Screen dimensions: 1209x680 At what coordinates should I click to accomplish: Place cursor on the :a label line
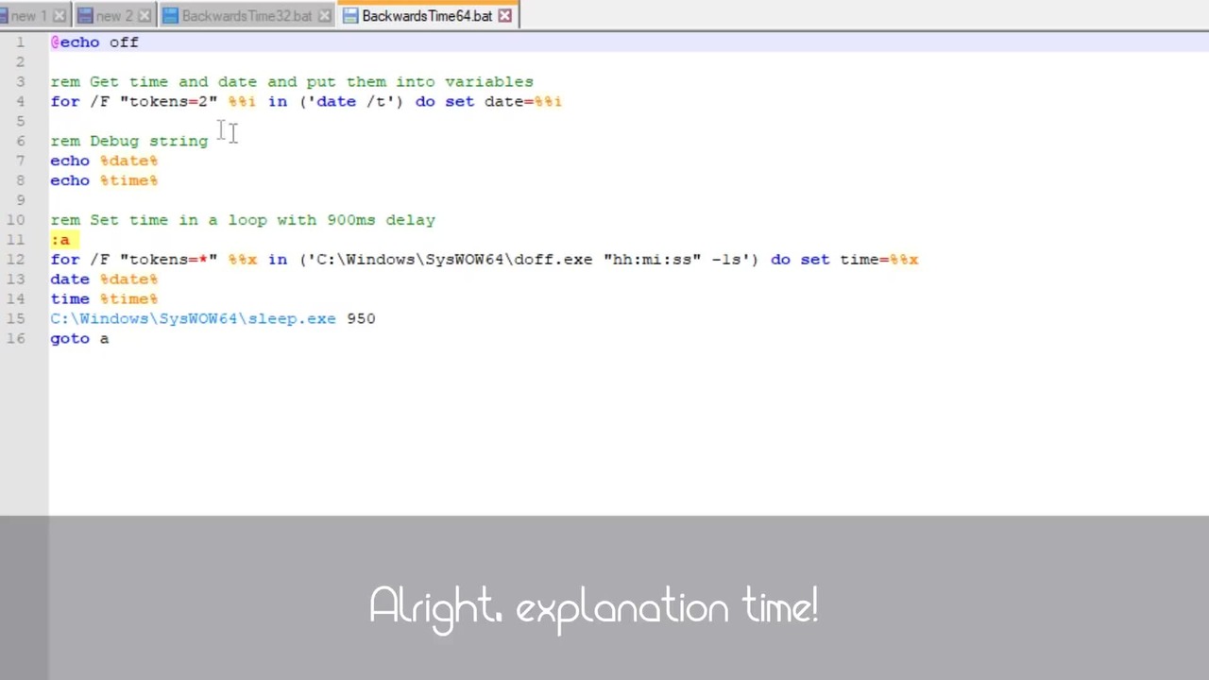[60, 240]
